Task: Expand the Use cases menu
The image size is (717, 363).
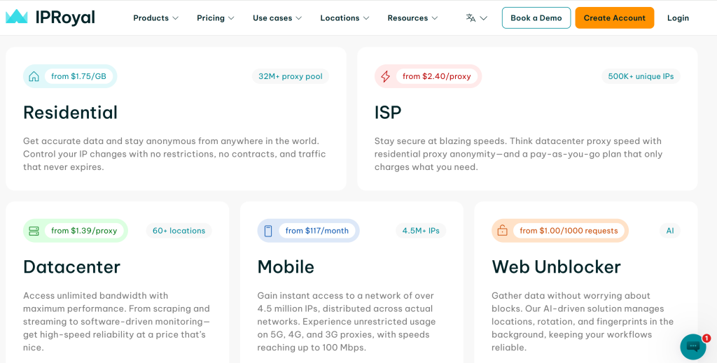Action: click(277, 18)
